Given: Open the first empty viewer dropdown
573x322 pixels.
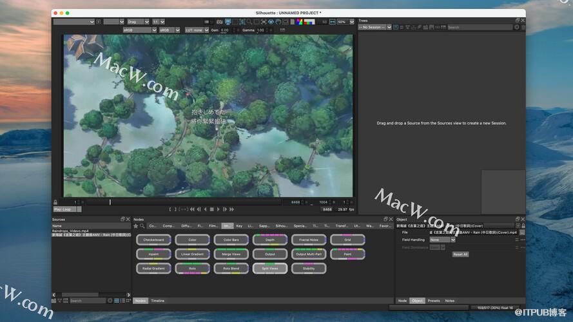Looking at the screenshot, I should tap(74, 22).
